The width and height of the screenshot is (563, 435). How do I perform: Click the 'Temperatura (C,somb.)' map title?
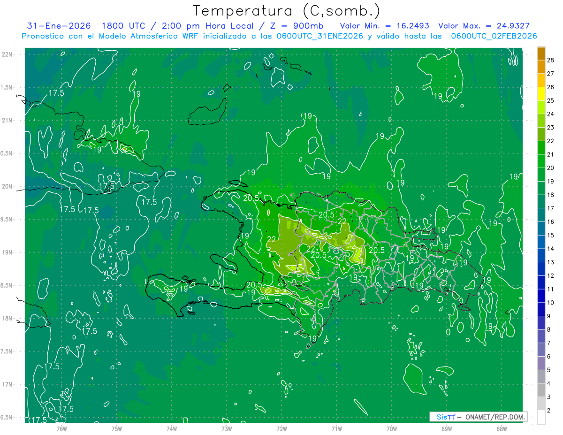[286, 11]
